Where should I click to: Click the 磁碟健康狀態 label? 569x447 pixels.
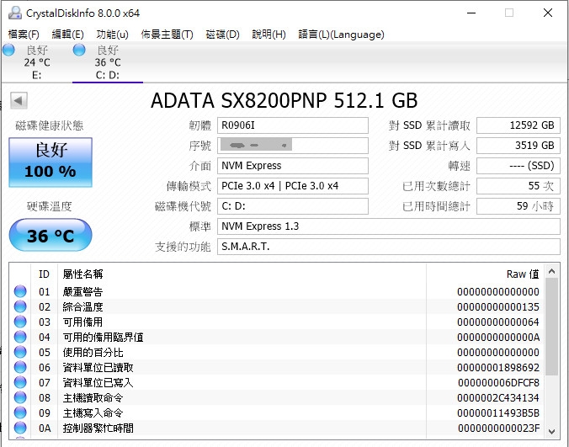[x=50, y=126]
